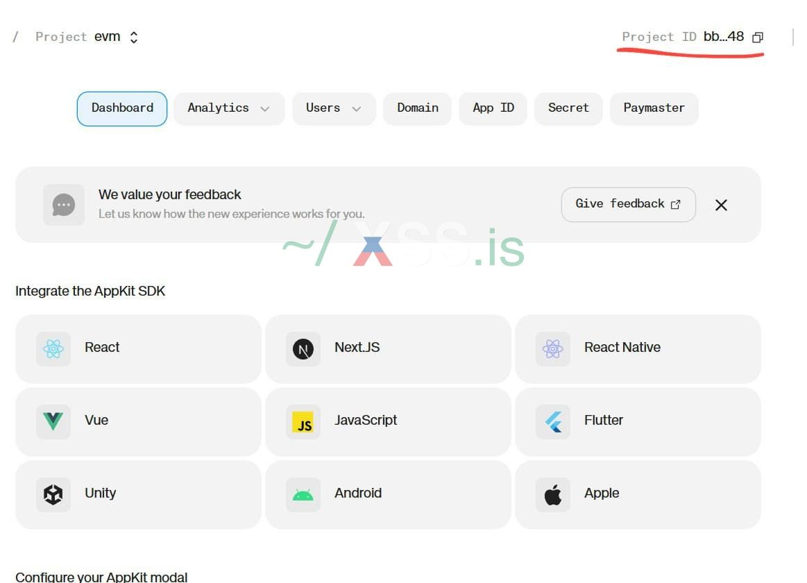Dismiss the feedback banner with X
The image size is (807, 583).
pyautogui.click(x=721, y=205)
